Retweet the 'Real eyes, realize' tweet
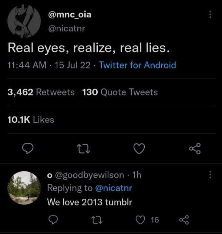This screenshot has height=234, width=222. click(83, 149)
